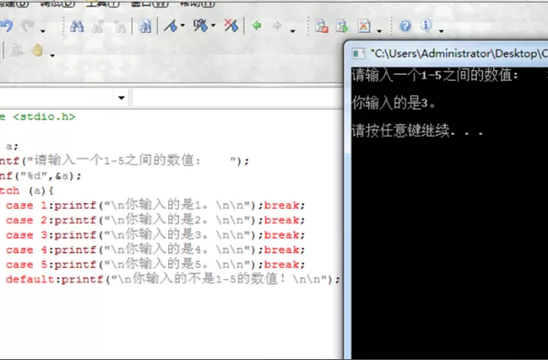
Task: Click console line 请输入一个1-5之间的数值
Action: [x=435, y=76]
